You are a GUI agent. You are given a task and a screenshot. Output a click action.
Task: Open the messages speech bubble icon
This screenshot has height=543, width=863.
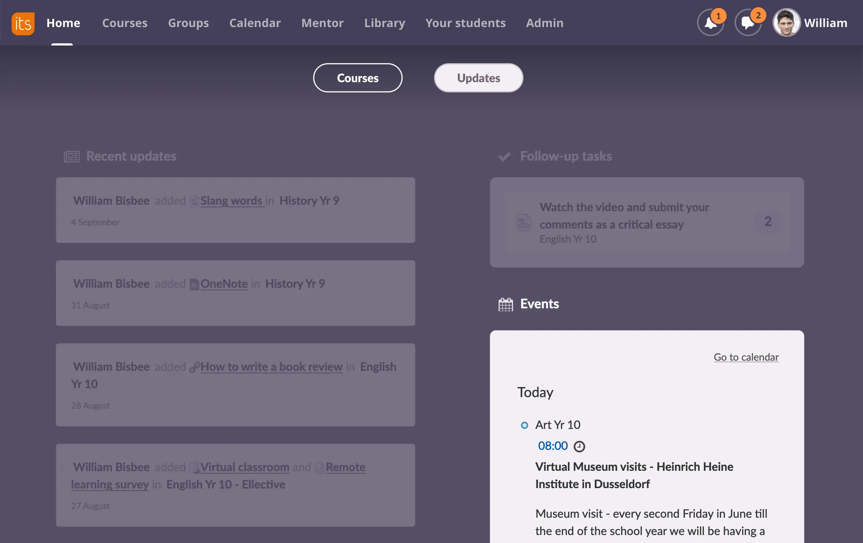(x=748, y=23)
